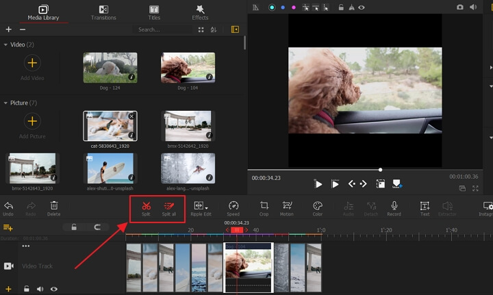Collapse the Picture section in library
Image resolution: width=493 pixels, height=295 pixels.
pyautogui.click(x=6, y=103)
